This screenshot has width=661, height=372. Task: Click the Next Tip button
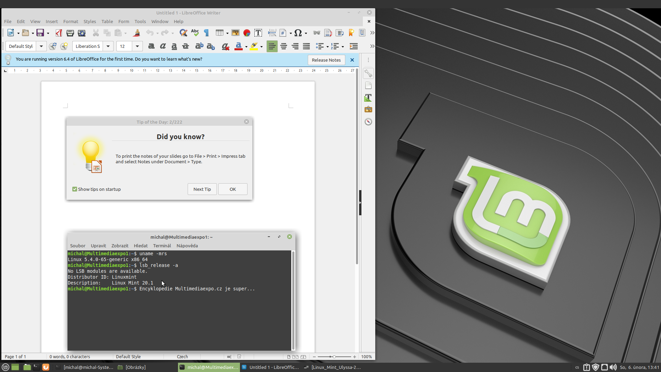[202, 189]
